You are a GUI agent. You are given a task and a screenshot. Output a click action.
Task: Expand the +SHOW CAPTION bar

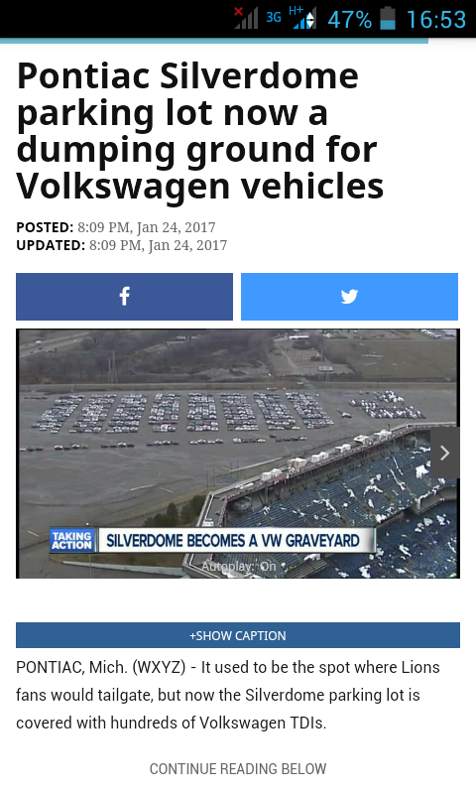point(238,635)
